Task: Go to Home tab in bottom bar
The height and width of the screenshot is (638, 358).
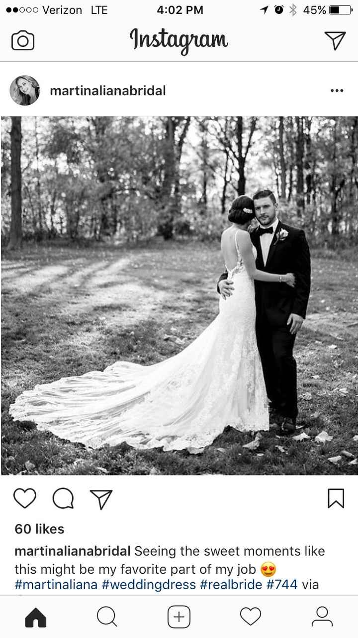Action: point(36,617)
